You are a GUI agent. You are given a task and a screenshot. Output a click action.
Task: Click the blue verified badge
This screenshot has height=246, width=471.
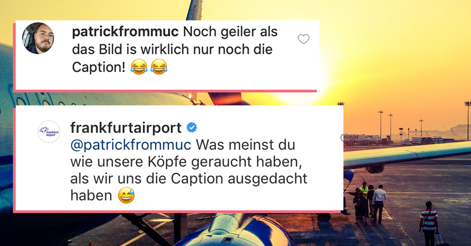coord(191,128)
